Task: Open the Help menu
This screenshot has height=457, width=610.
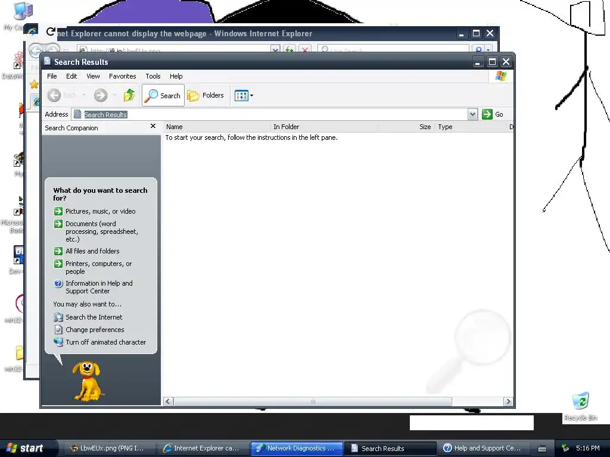Action: pyautogui.click(x=176, y=76)
